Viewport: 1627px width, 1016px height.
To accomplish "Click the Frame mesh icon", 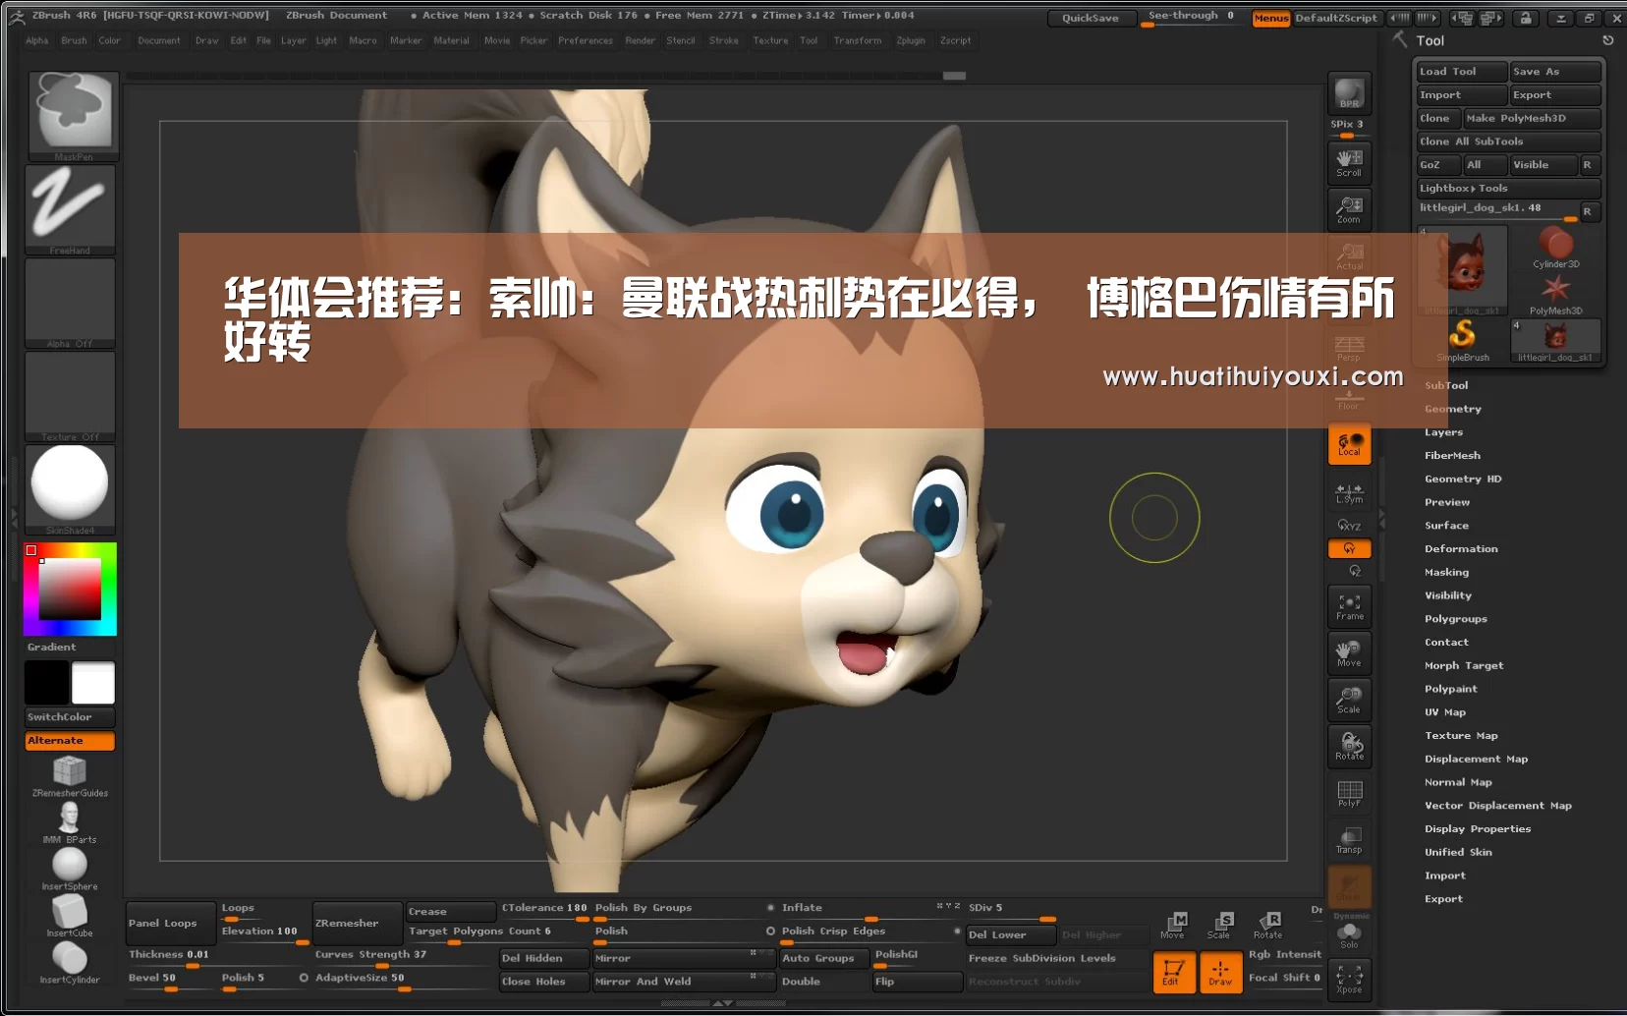I will tap(1349, 607).
